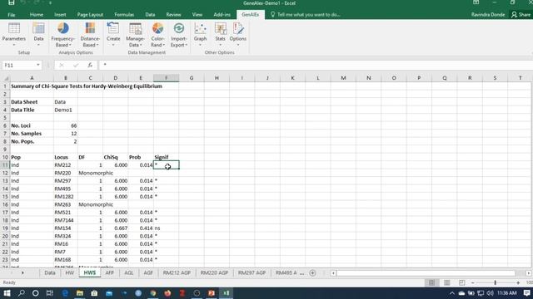Open Distance-Based analysis options
The width and height of the screenshot is (533, 299).
[90, 35]
